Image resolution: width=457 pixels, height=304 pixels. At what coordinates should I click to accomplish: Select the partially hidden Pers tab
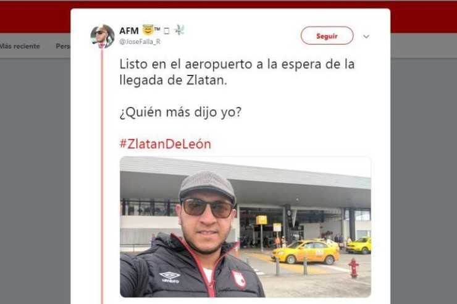point(62,46)
